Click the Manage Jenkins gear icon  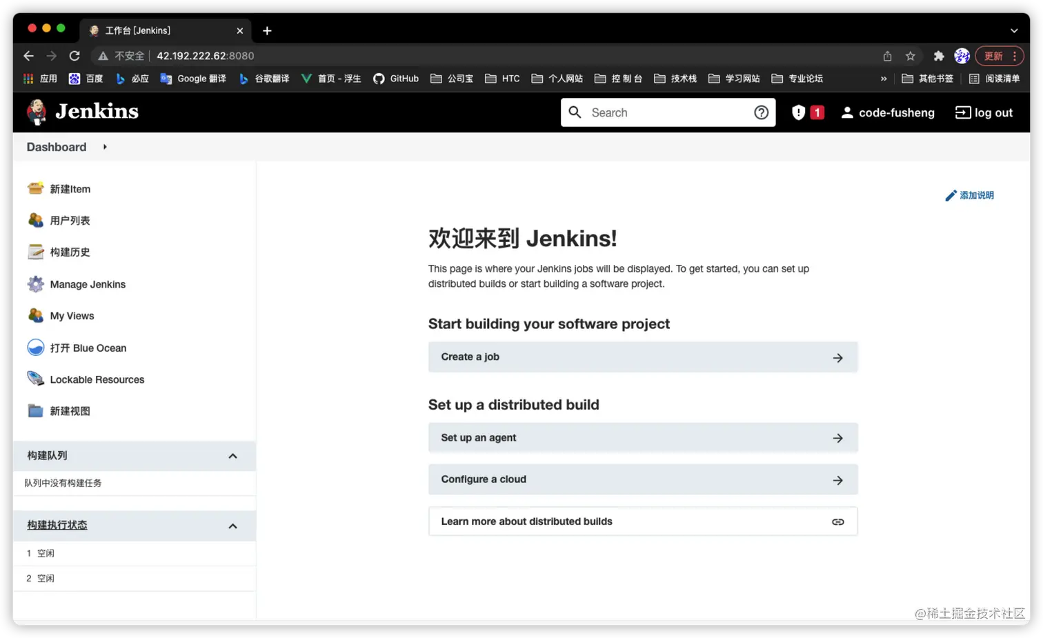(35, 283)
